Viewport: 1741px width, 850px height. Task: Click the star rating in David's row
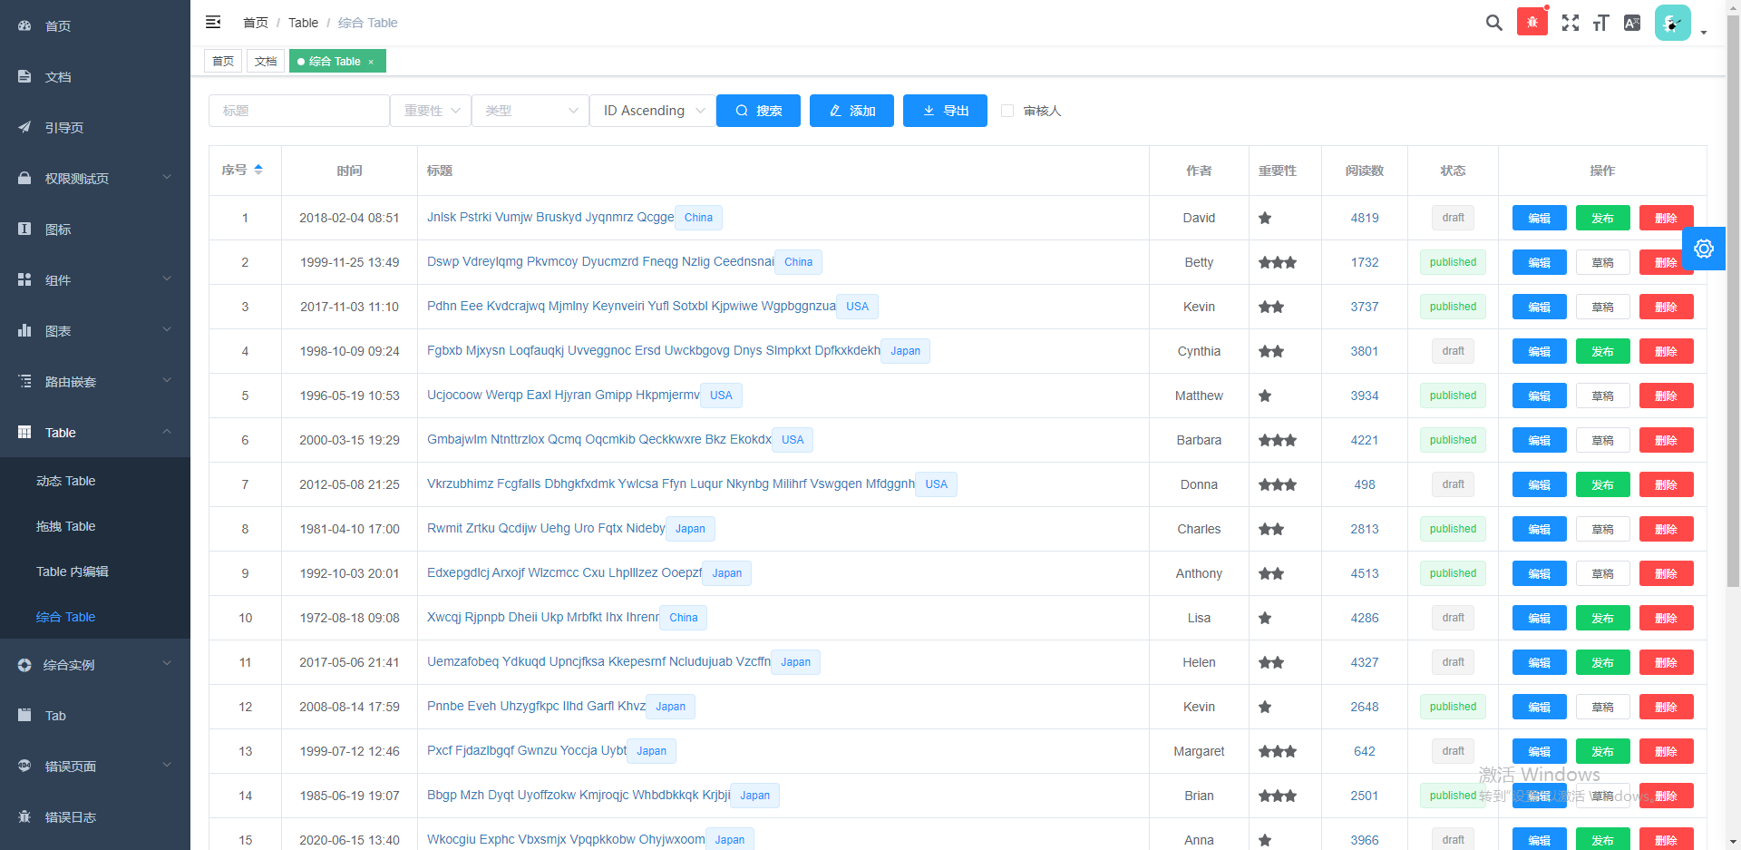coord(1265,218)
